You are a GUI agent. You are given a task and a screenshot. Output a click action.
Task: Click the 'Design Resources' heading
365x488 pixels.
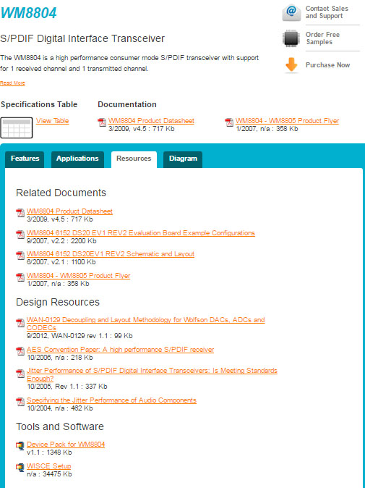(x=58, y=302)
